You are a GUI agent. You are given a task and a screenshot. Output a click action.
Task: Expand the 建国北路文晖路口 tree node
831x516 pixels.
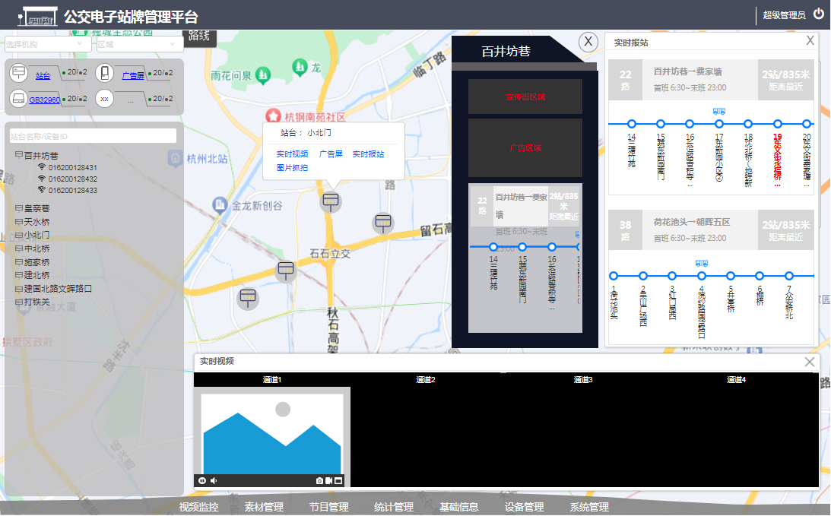pos(19,289)
